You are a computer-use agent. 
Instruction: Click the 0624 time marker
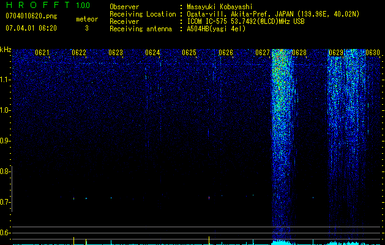tap(152, 53)
